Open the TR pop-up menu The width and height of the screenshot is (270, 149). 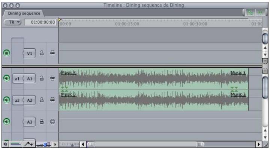coord(13,22)
